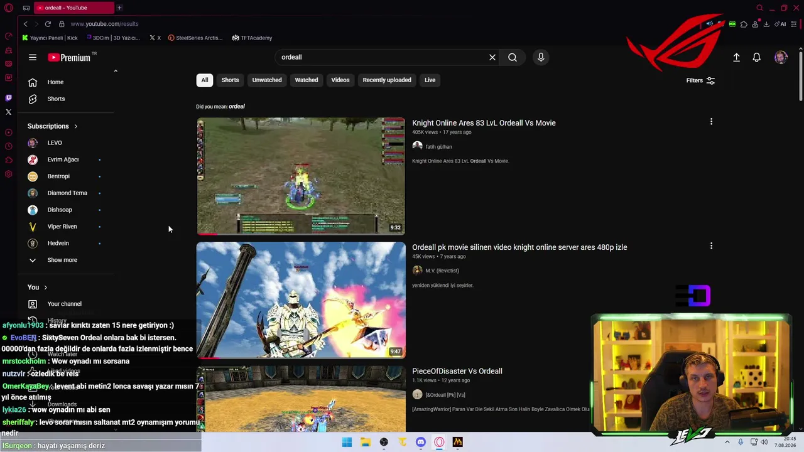This screenshot has width=804, height=452.
Task: Visit M.V. (Revictist) channel
Action: pos(442,271)
